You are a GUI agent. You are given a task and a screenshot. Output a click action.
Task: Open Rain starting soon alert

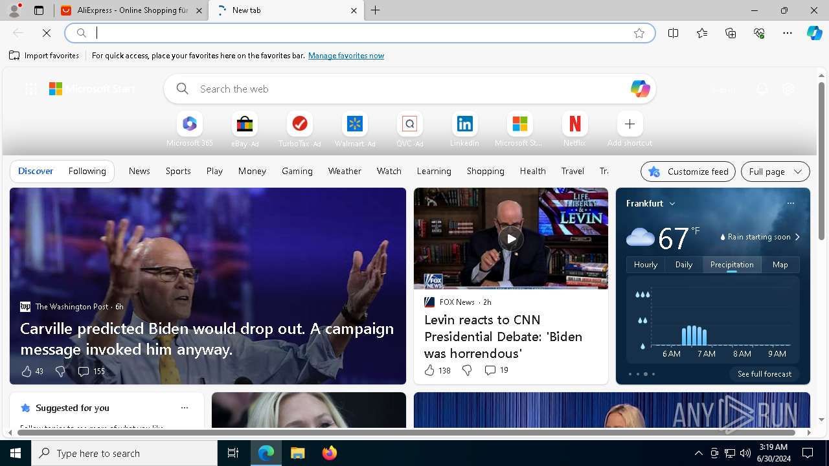coord(760,237)
